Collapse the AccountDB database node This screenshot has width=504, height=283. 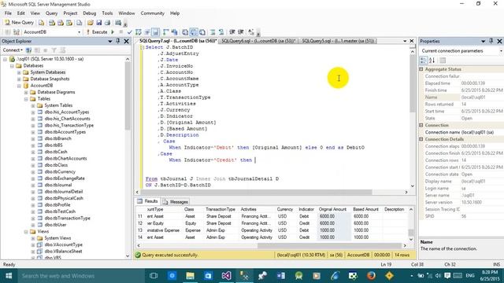(19, 86)
